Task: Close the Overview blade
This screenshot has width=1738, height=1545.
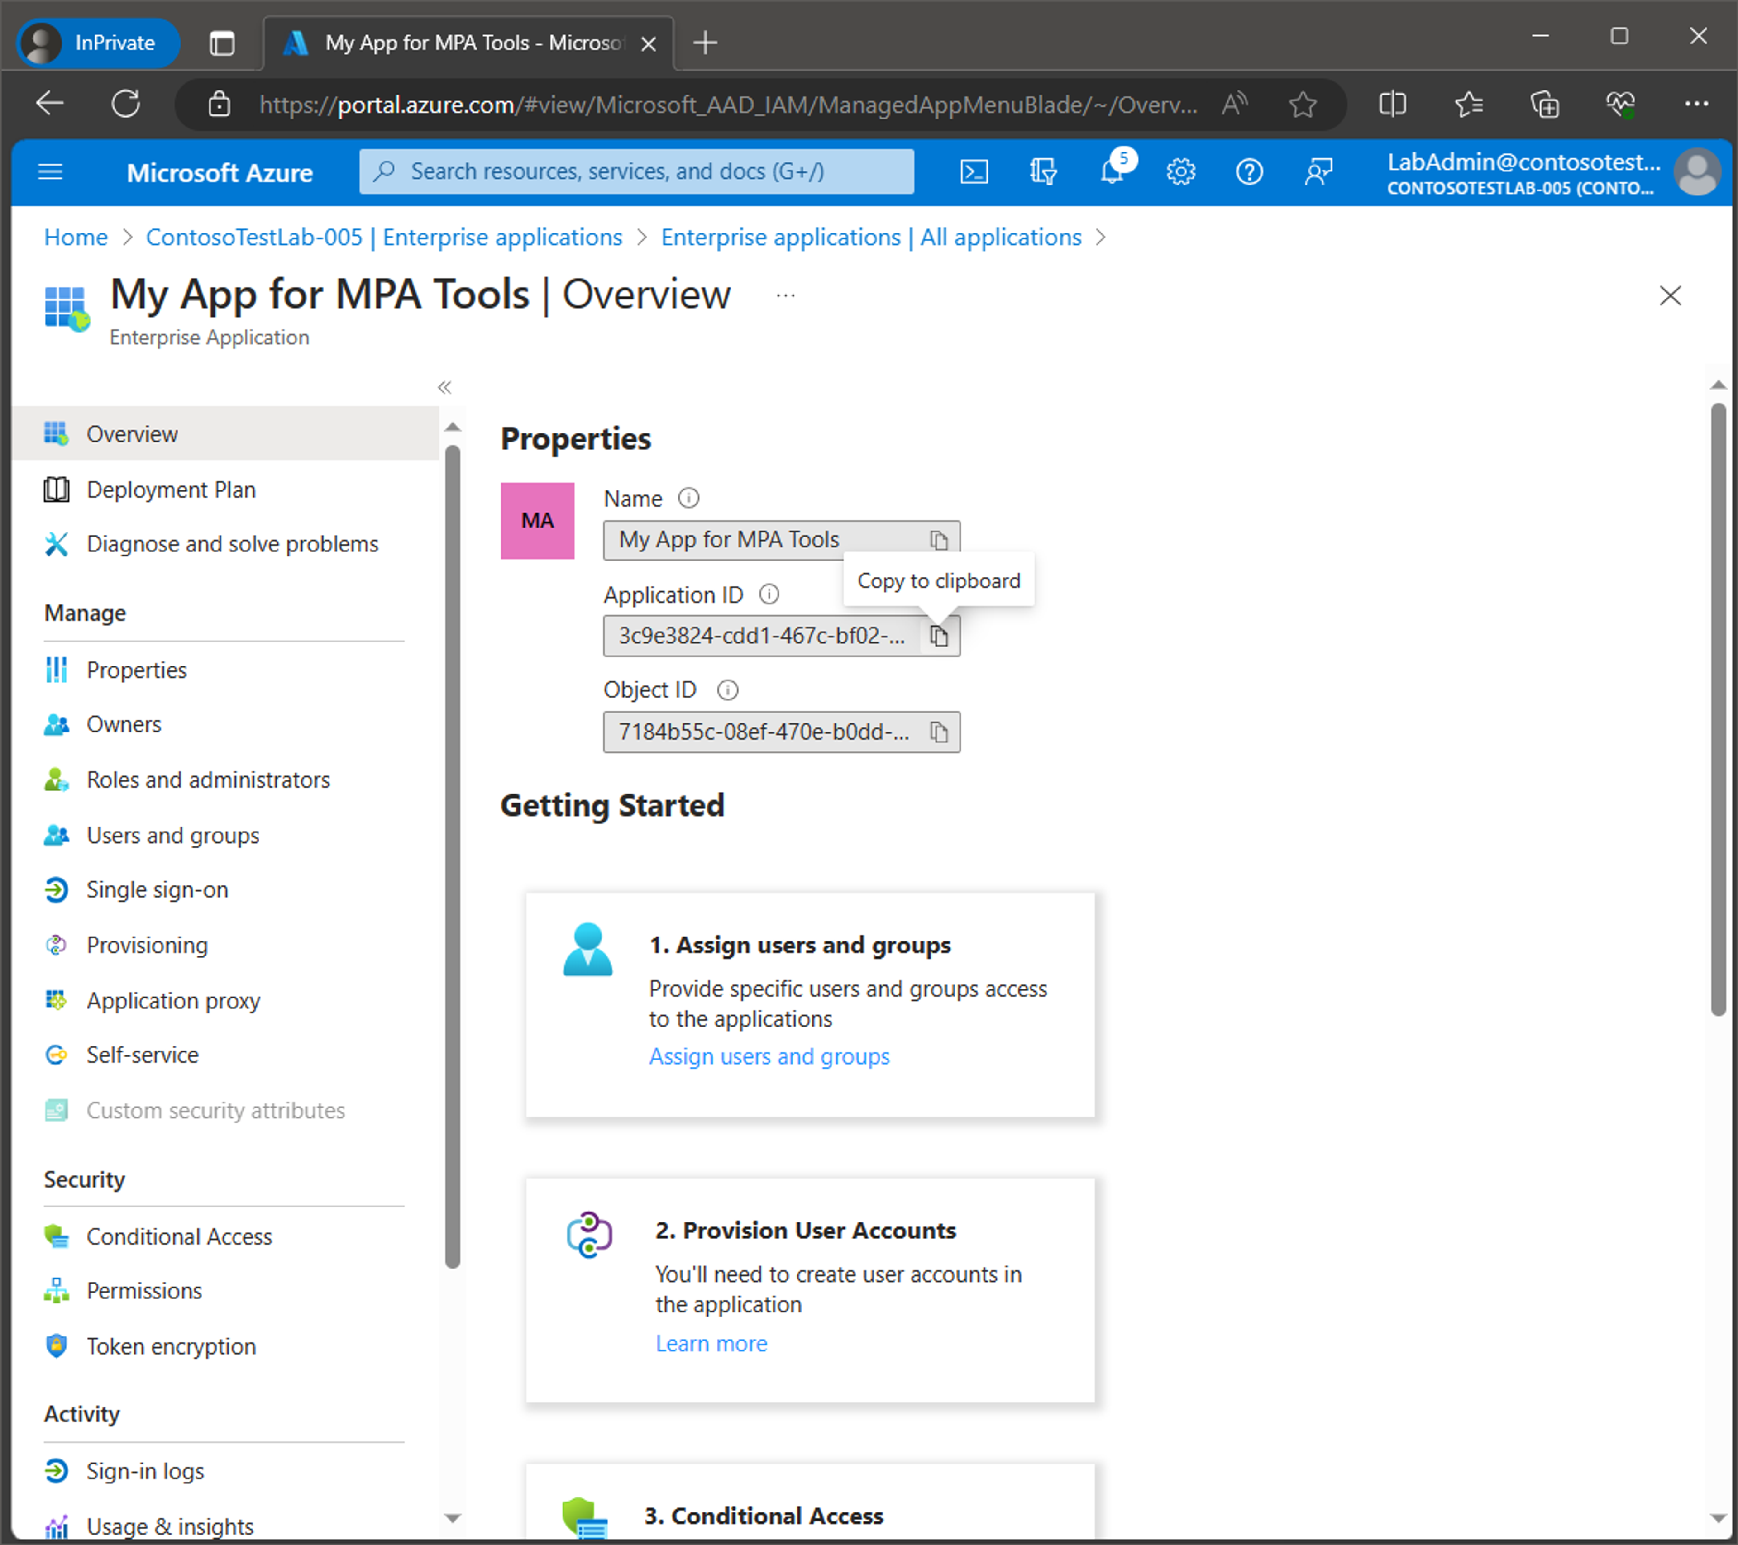Action: click(x=1670, y=296)
